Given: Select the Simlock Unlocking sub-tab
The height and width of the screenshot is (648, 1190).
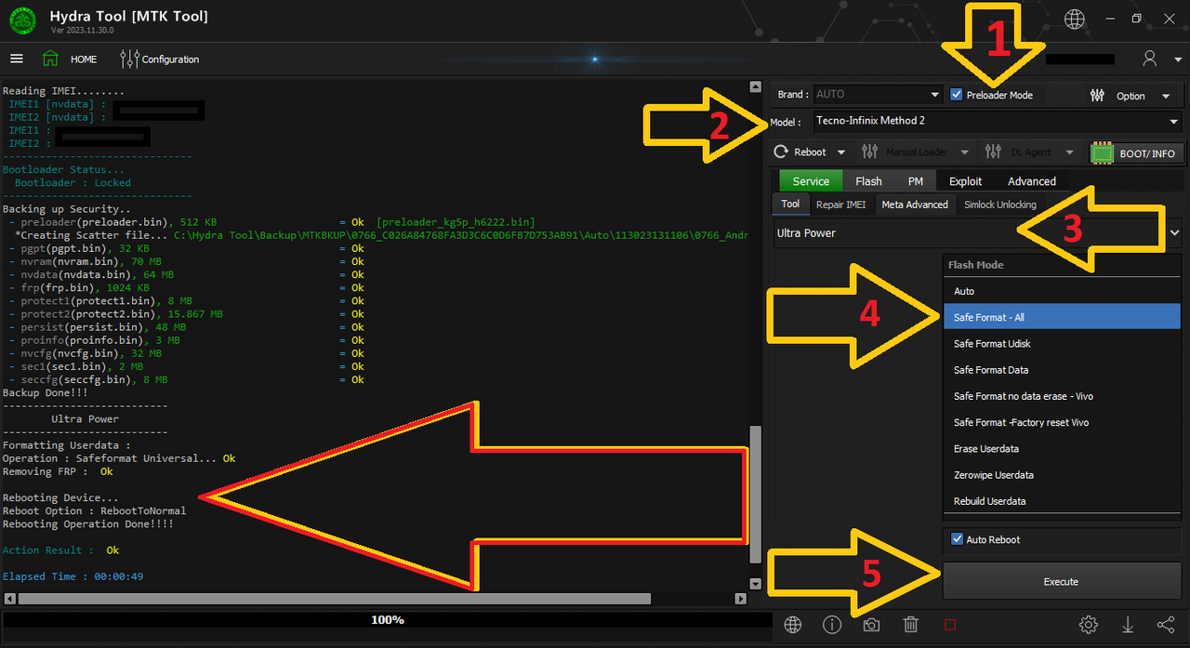Looking at the screenshot, I should tap(1000, 205).
